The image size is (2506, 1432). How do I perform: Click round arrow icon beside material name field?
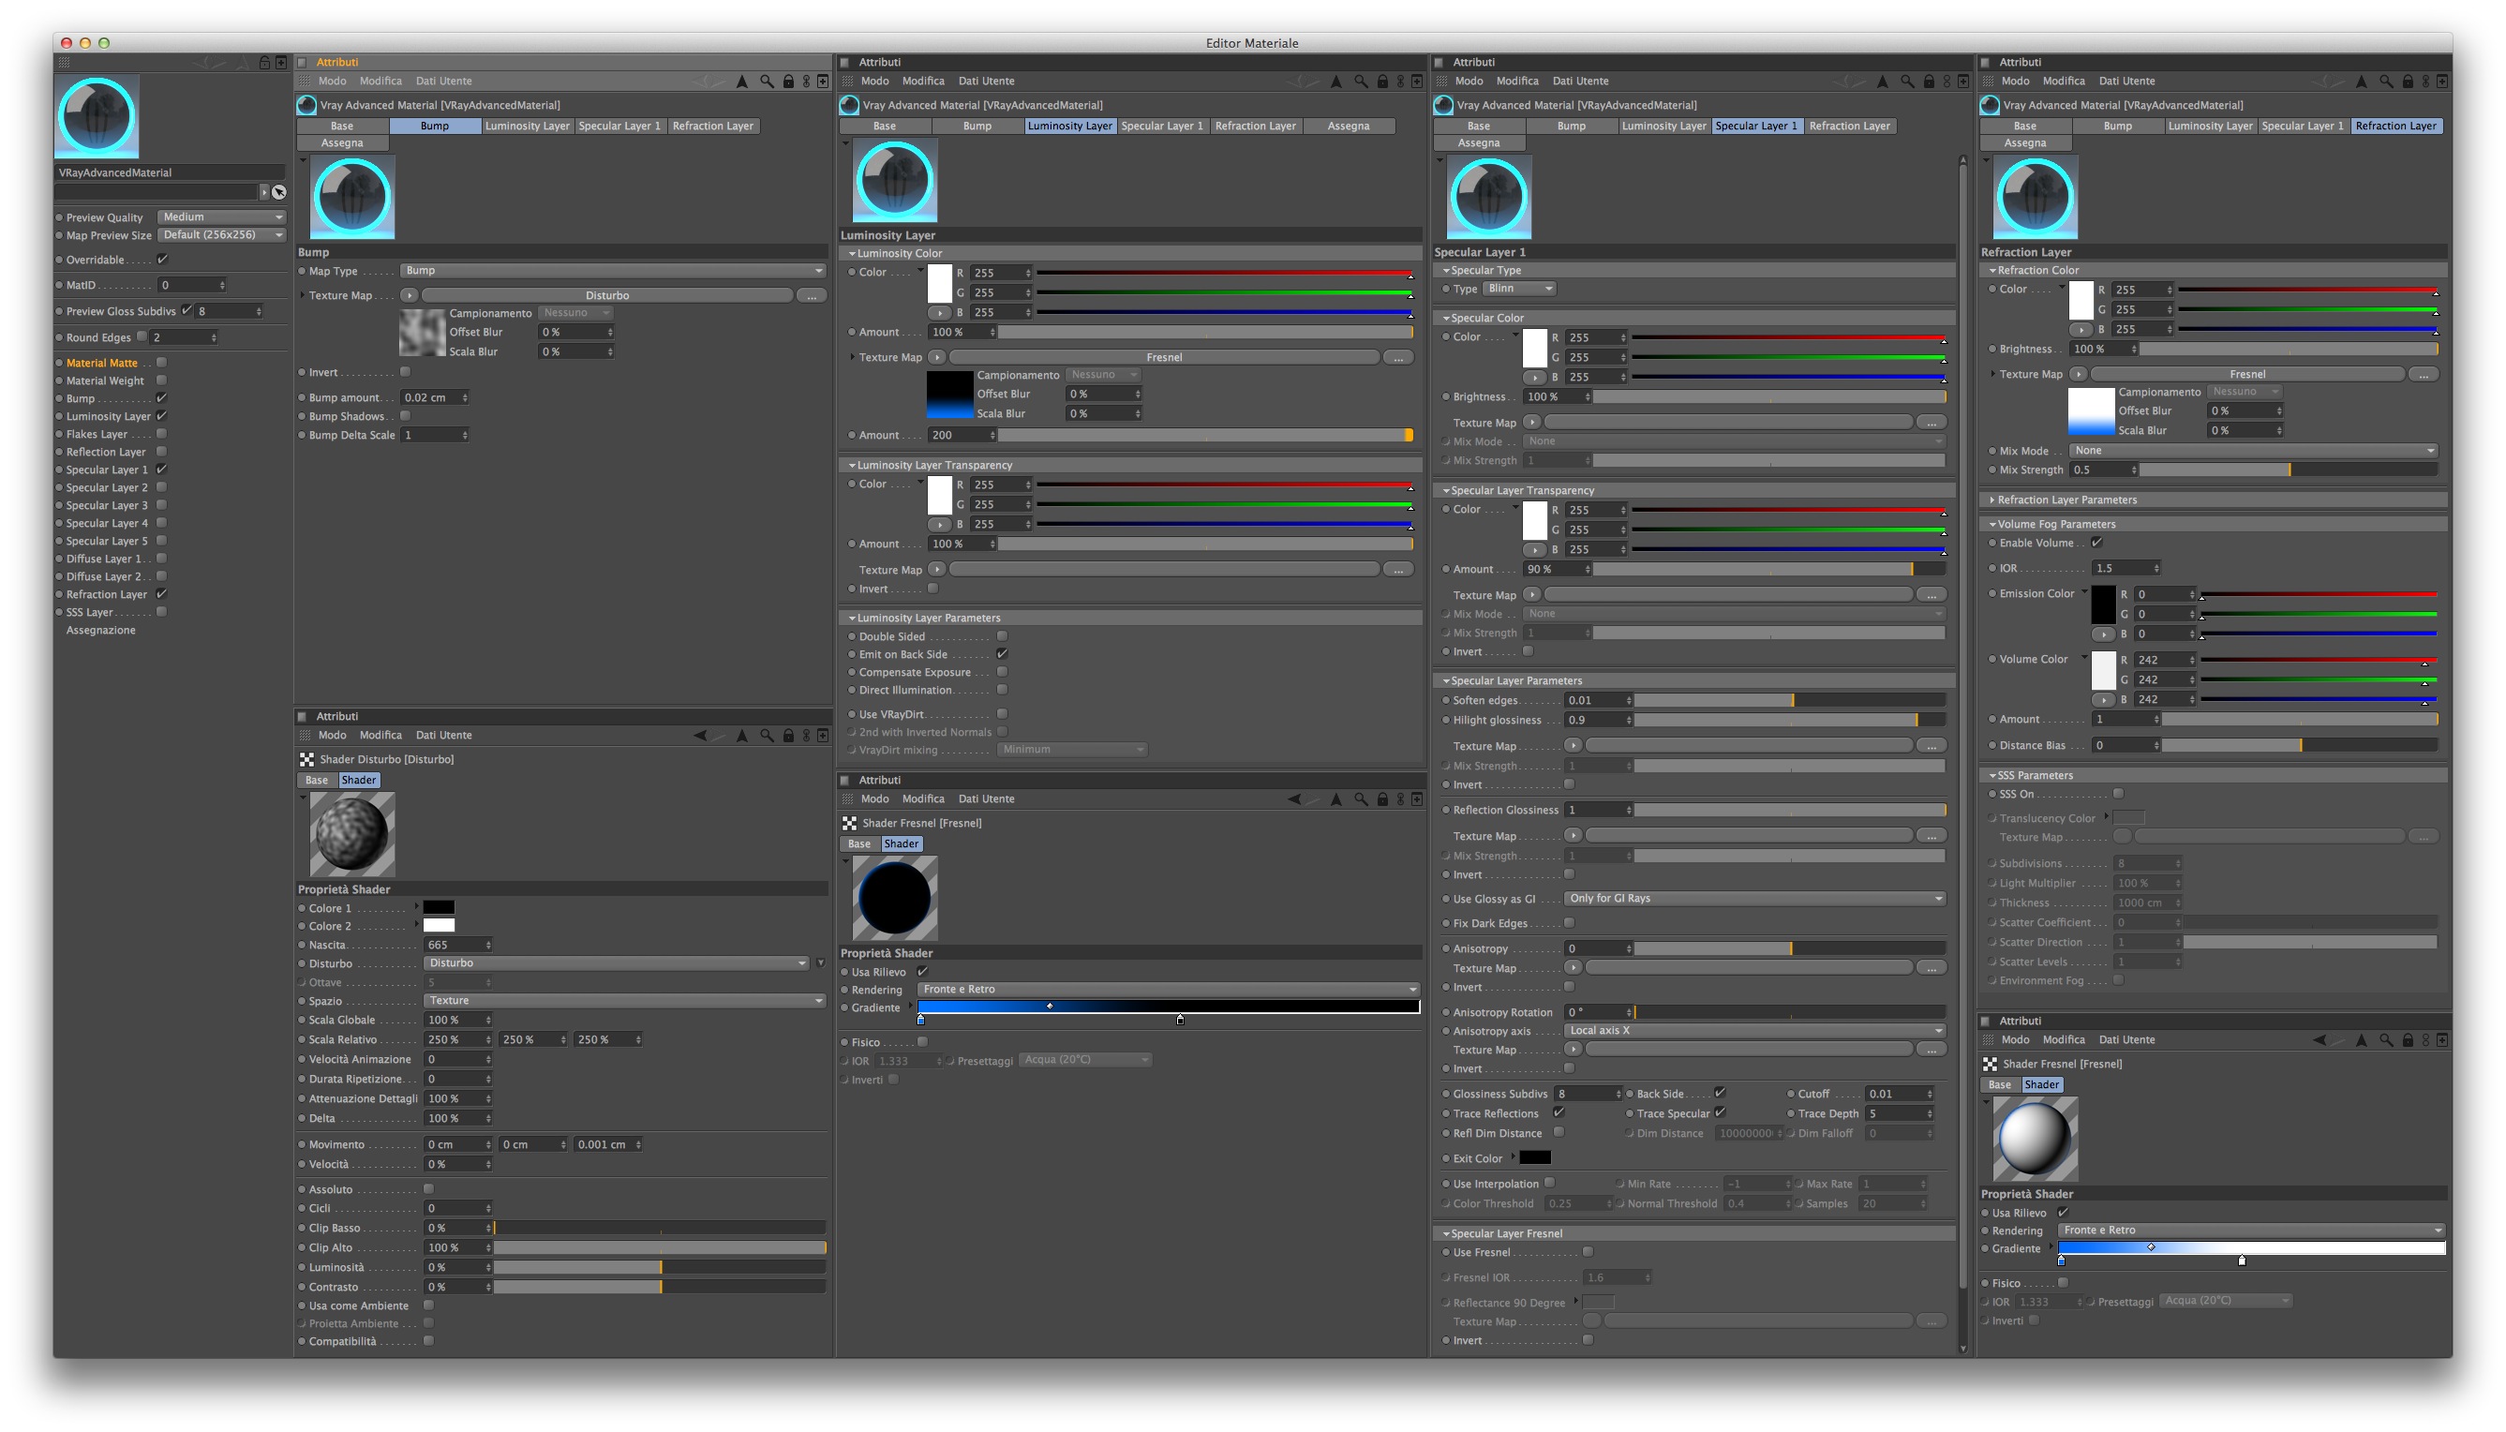click(x=278, y=193)
